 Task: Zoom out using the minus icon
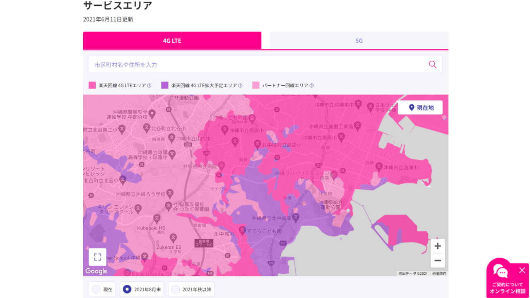[x=437, y=261]
